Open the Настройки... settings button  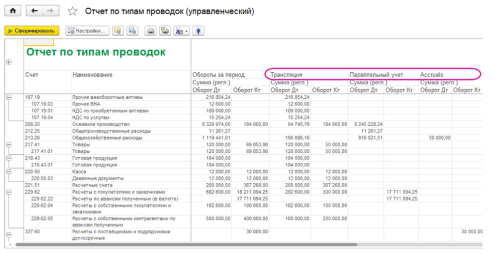point(86,31)
